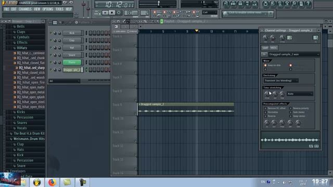Viewport: 333px width, 187px height.
Task: Click the PITCH knob in Channel settings
Action: pos(282,38)
